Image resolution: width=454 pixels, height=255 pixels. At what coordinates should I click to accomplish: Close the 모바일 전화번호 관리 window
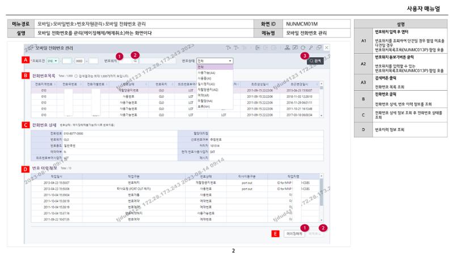(327, 48)
